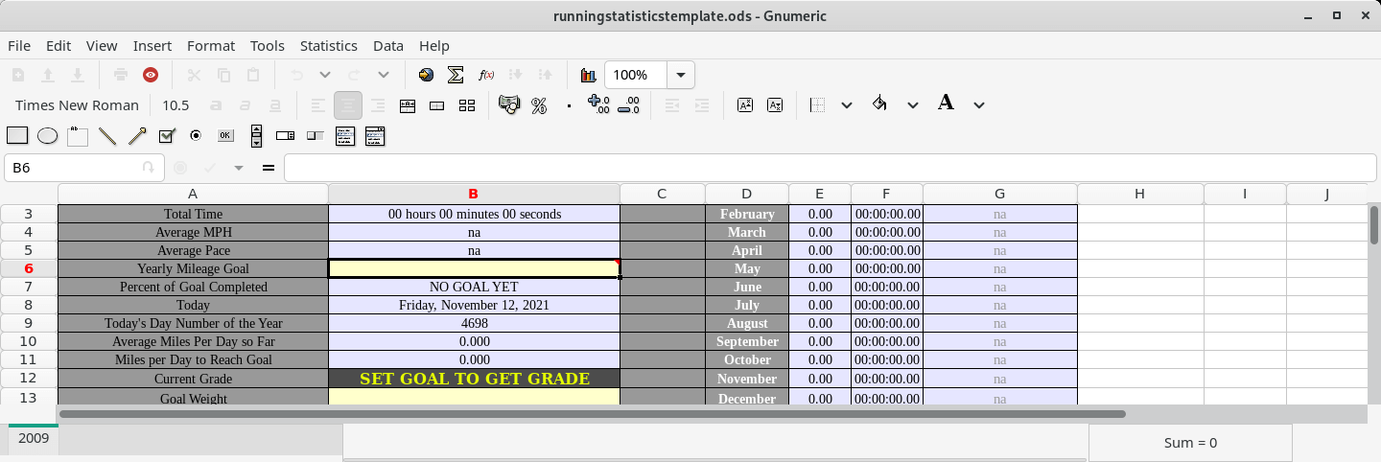Screen dimensions: 1381x462
Task: Click the 10.5 font size button
Action: (176, 105)
